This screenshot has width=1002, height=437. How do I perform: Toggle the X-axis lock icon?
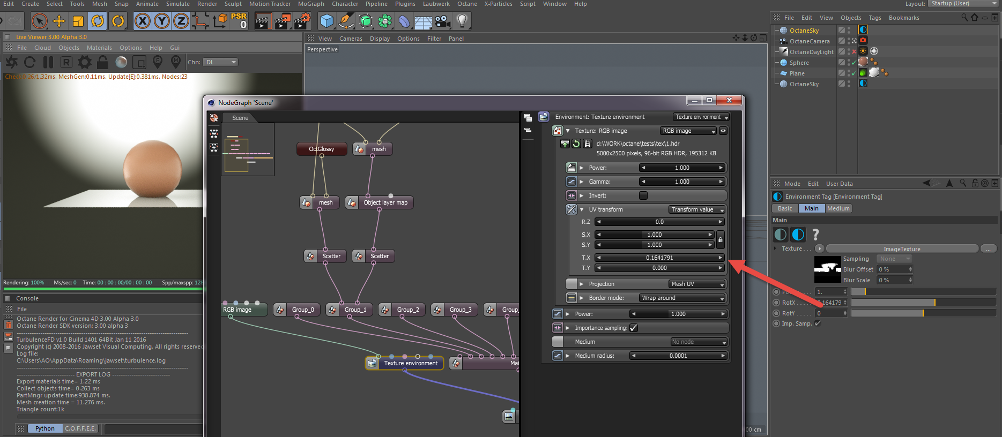click(142, 21)
